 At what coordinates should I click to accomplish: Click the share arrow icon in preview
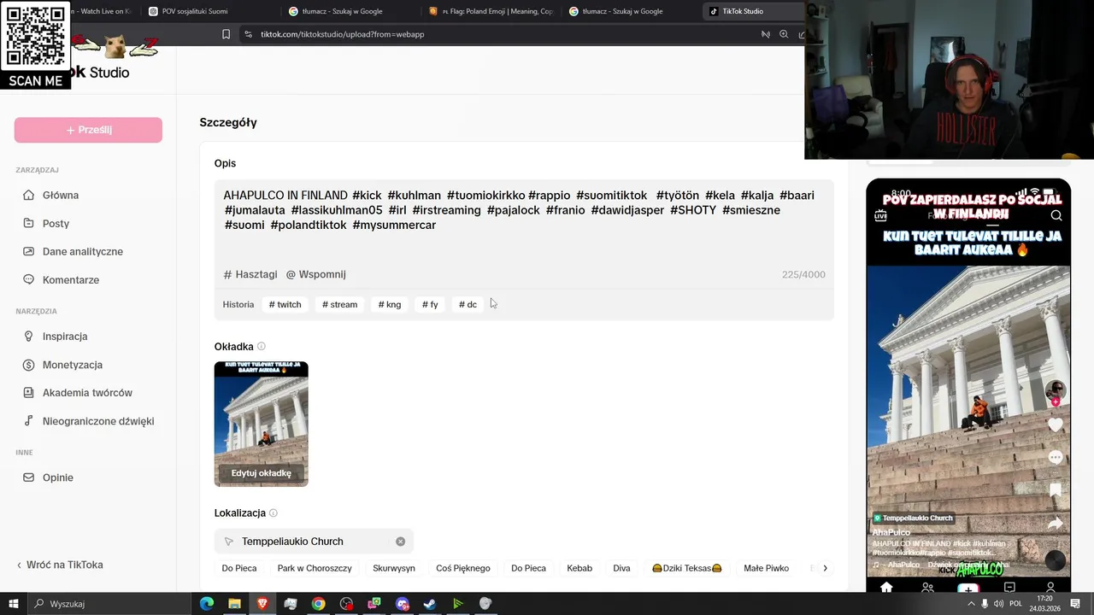tap(1056, 524)
